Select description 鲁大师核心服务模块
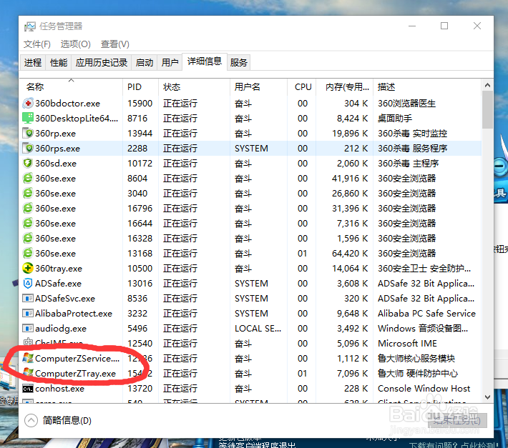This screenshot has width=508, height=448. 416,358
